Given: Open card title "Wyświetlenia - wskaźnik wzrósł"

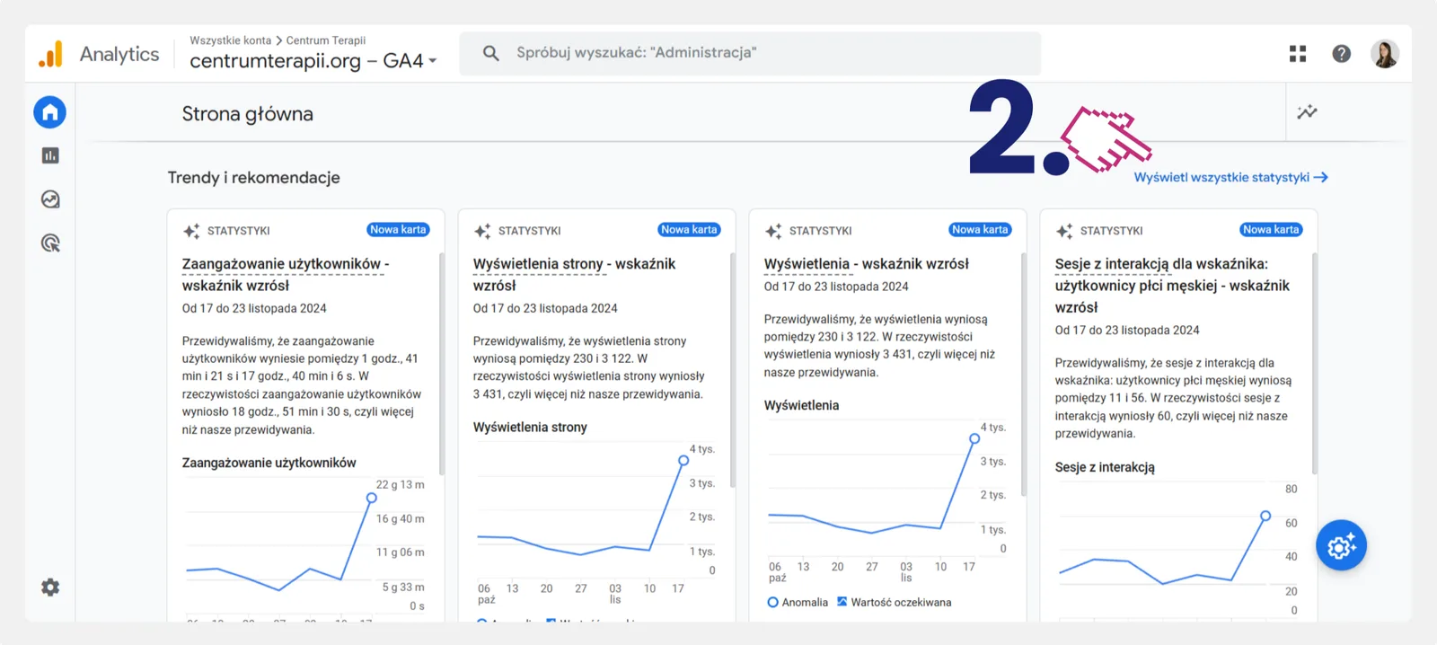Looking at the screenshot, I should [867, 264].
